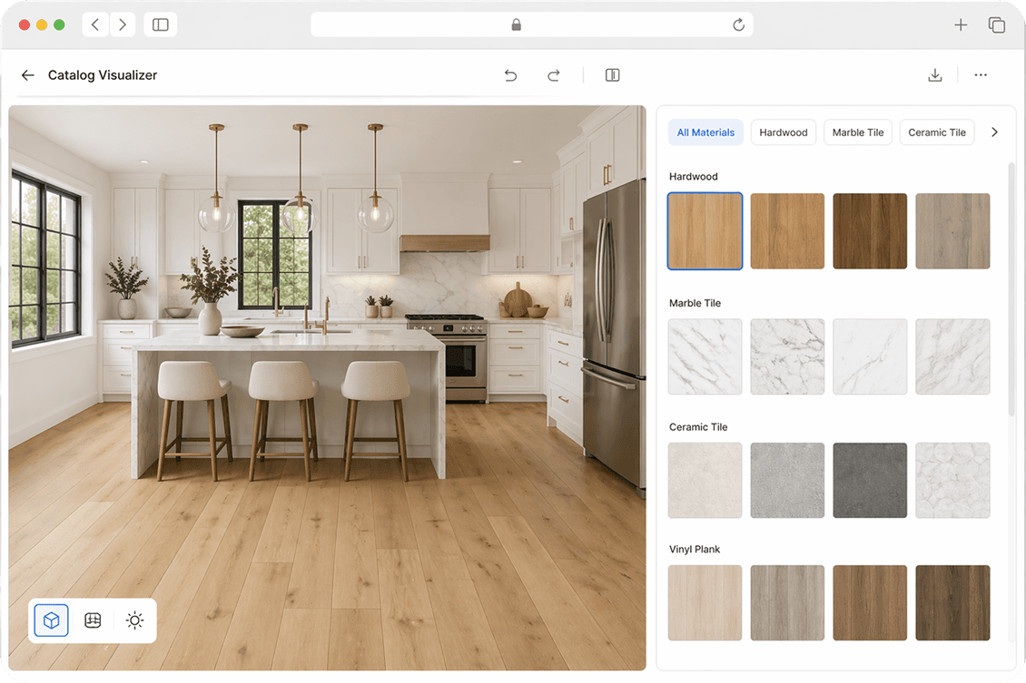Select the Ceramic Tile filter
The width and height of the screenshot is (1026, 683).
pyautogui.click(x=937, y=132)
